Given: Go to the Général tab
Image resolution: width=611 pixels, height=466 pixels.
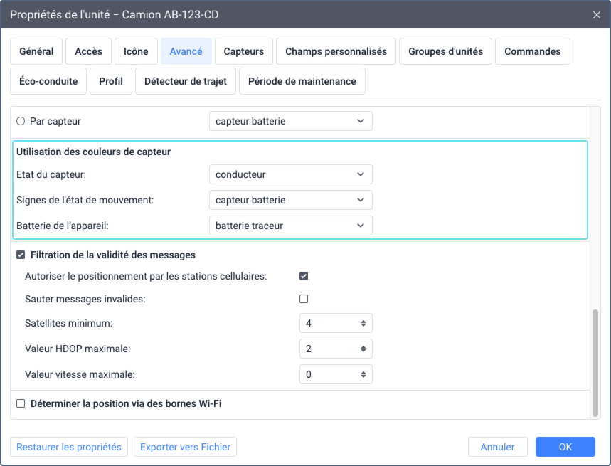Looking at the screenshot, I should [36, 51].
